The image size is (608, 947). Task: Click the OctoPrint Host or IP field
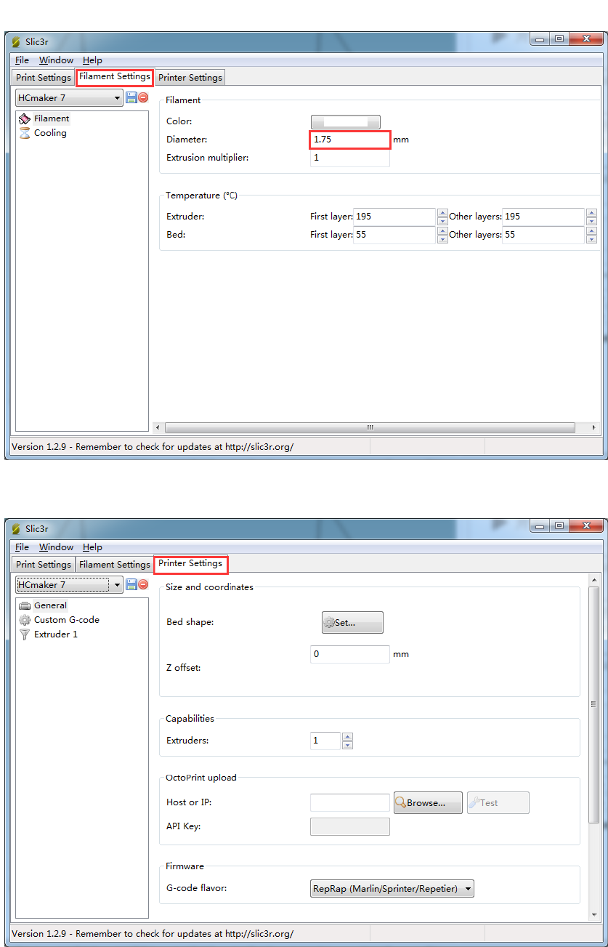pyautogui.click(x=350, y=803)
